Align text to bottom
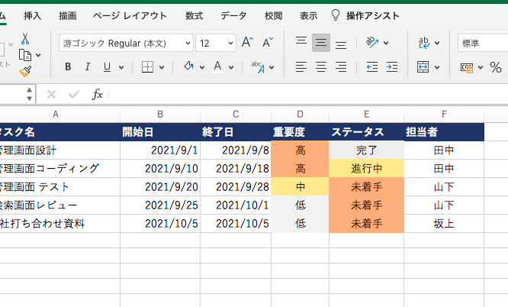Screen dimensions: 508x307 [341, 44]
